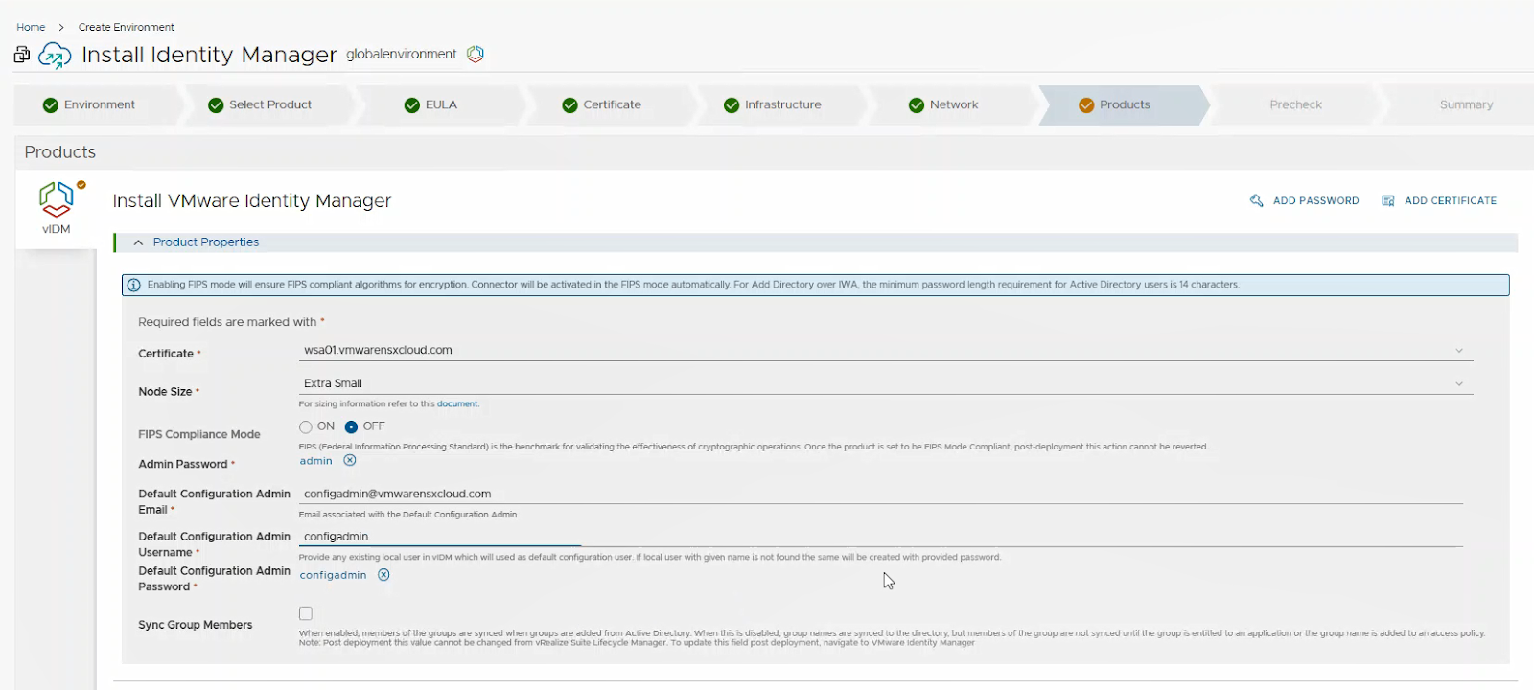
Task: Click the Sync Group Members label
Action: pos(196,625)
